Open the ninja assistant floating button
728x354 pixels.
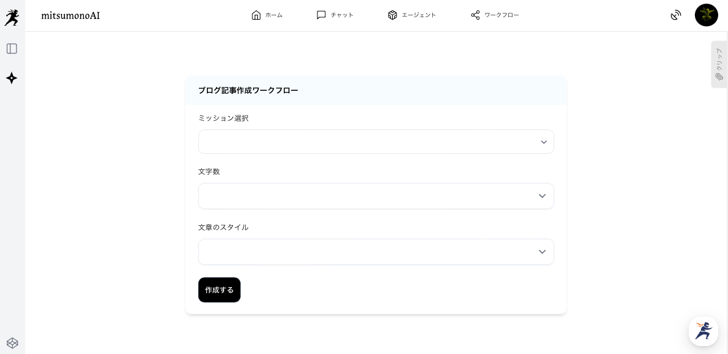[x=703, y=331]
